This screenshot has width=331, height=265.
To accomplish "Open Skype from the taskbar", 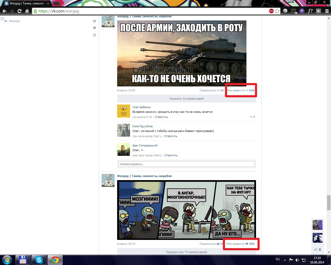I will coord(39,260).
